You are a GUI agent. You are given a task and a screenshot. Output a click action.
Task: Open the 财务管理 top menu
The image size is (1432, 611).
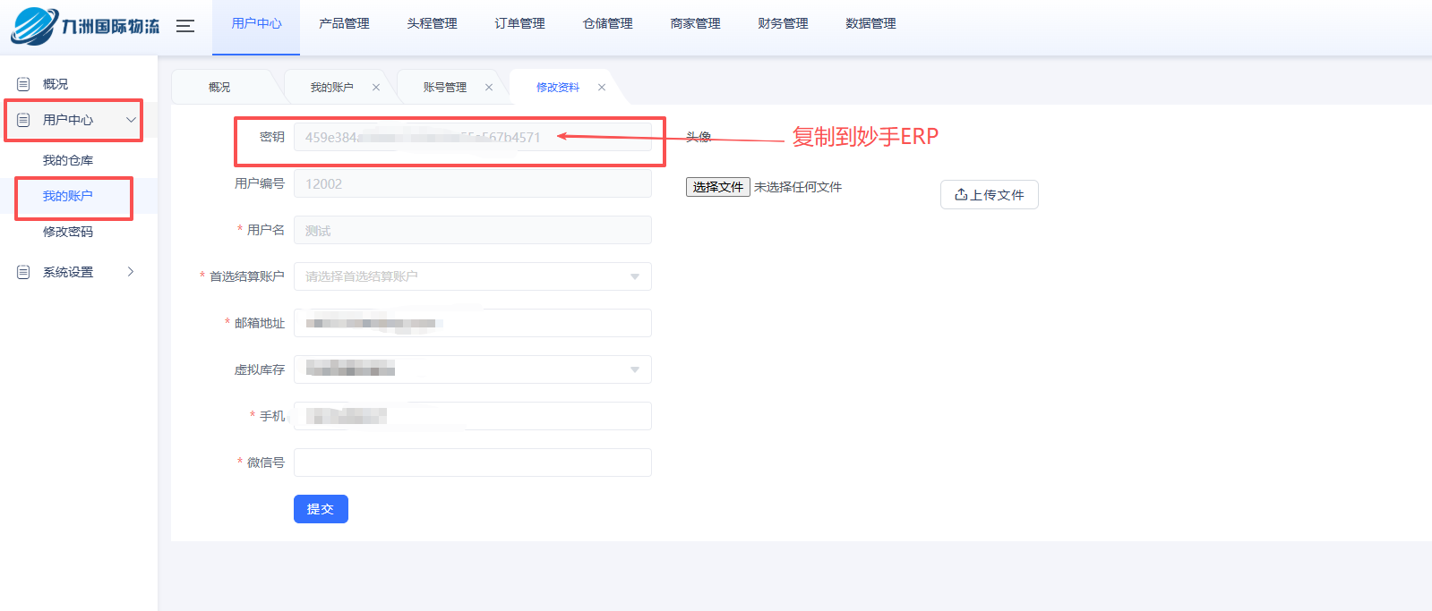tap(783, 24)
